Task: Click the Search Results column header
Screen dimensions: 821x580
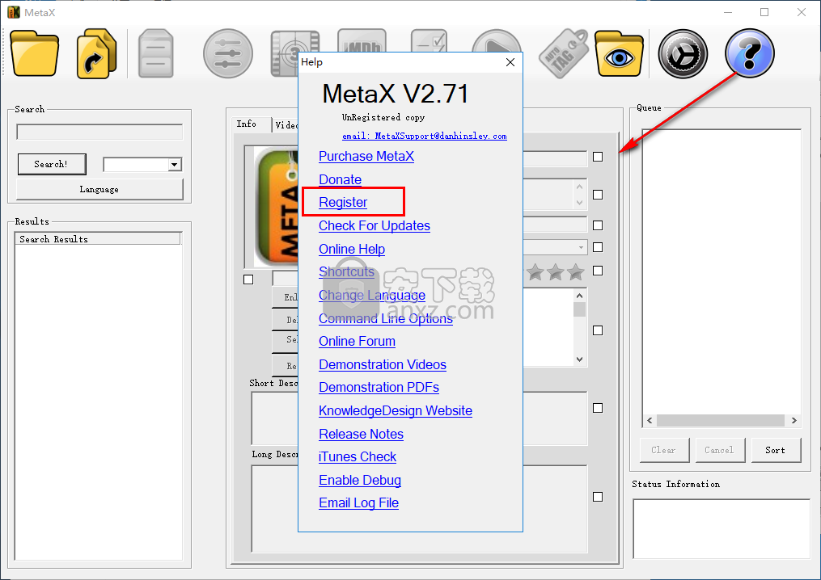Action: [x=98, y=239]
